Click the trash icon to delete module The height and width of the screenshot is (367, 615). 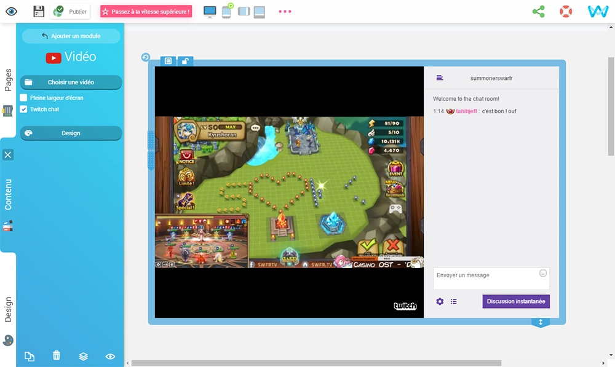[x=57, y=355]
